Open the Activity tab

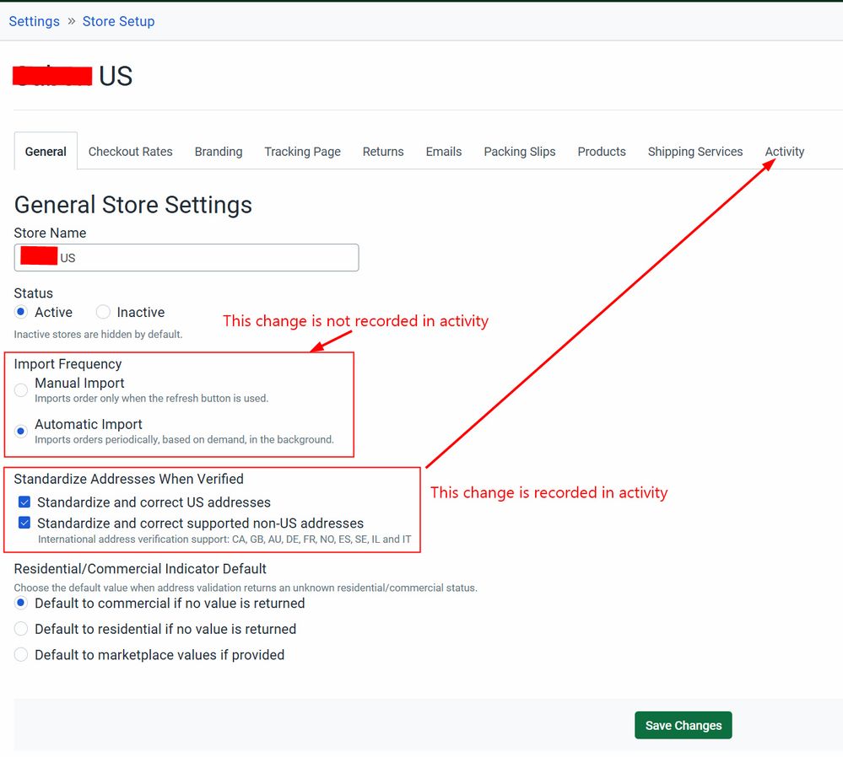(785, 152)
